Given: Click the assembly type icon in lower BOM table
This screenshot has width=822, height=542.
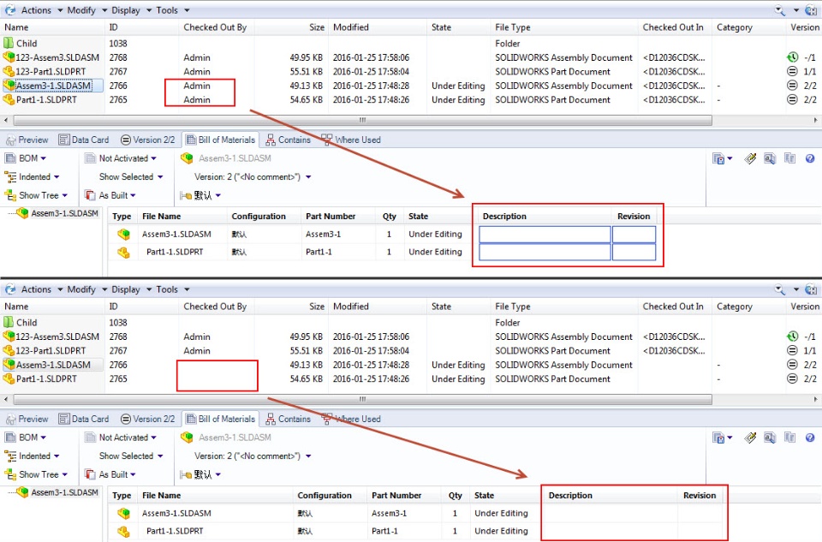Looking at the screenshot, I should click(123, 513).
